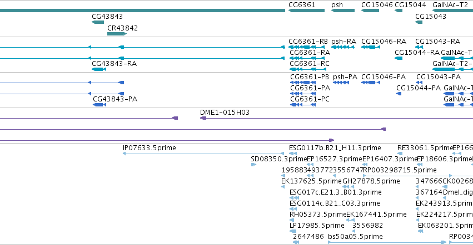This screenshot has width=473, height=245.
Task: Click EST LP17985.5prime
Action: 317,226
